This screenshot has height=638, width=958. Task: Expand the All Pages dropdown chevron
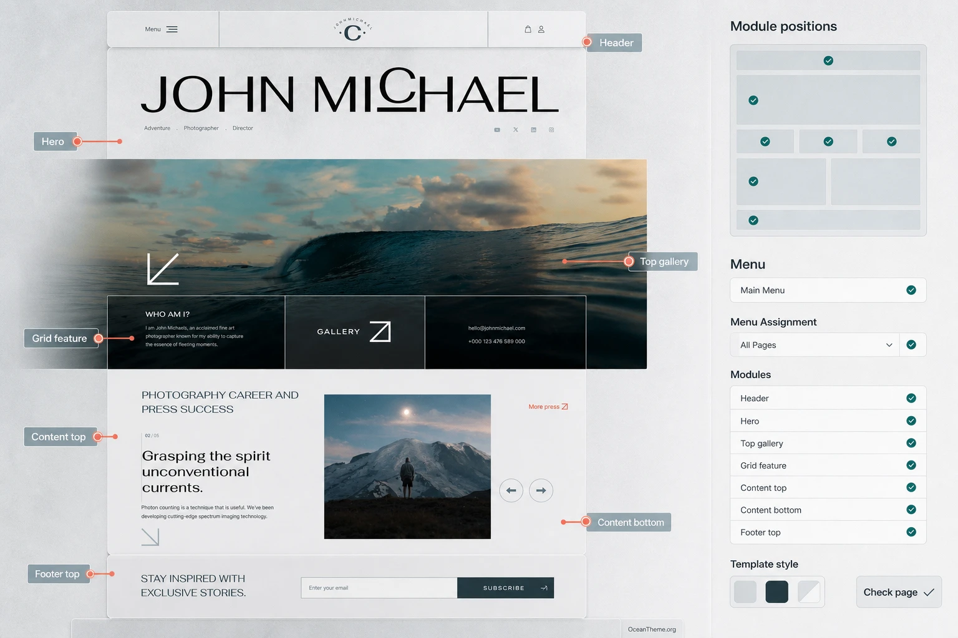click(x=889, y=345)
